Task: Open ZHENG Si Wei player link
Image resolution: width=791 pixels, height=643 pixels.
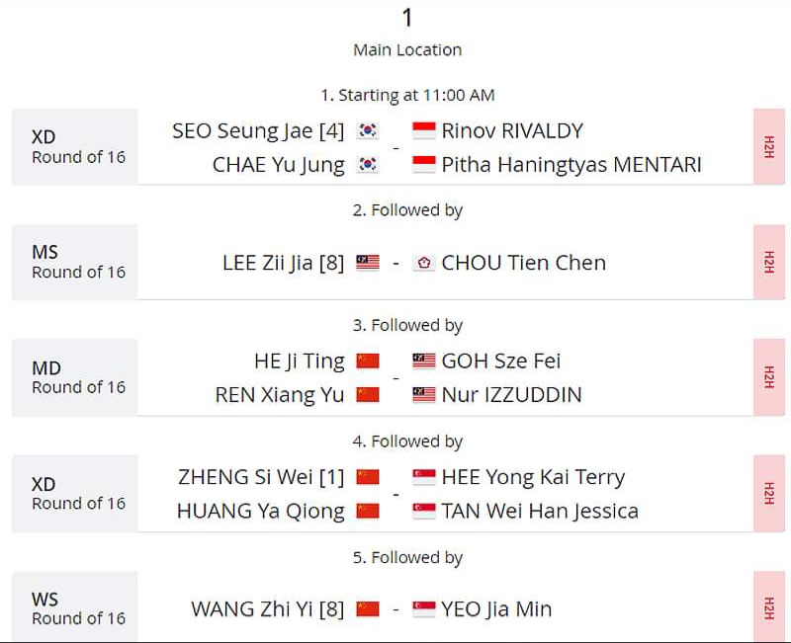Action: 261,477
